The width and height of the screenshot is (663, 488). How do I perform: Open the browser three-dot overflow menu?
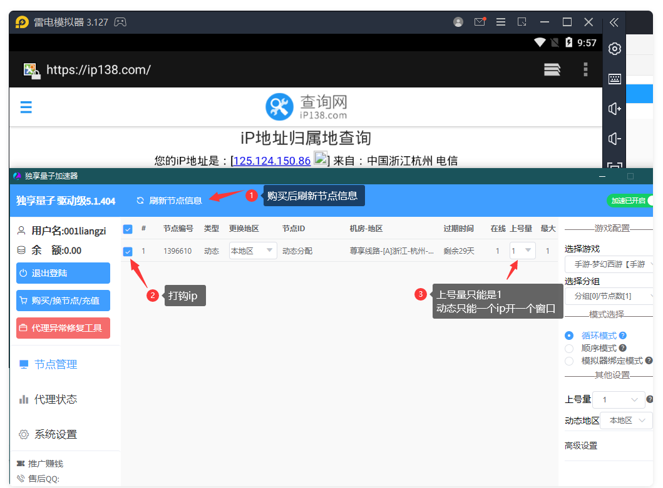[x=585, y=69]
